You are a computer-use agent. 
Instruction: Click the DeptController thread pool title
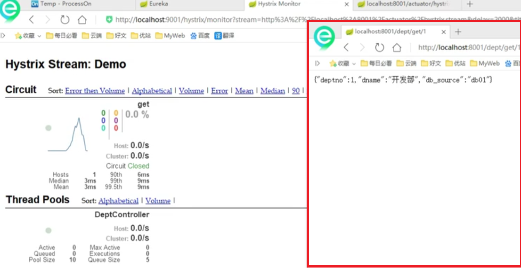click(x=122, y=214)
